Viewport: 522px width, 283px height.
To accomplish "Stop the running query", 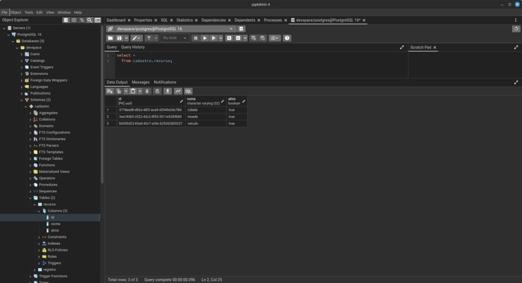I will point(196,38).
